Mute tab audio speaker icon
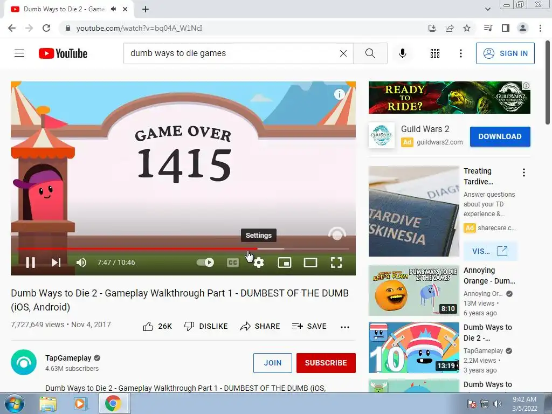The width and height of the screenshot is (552, 414). pos(113,9)
